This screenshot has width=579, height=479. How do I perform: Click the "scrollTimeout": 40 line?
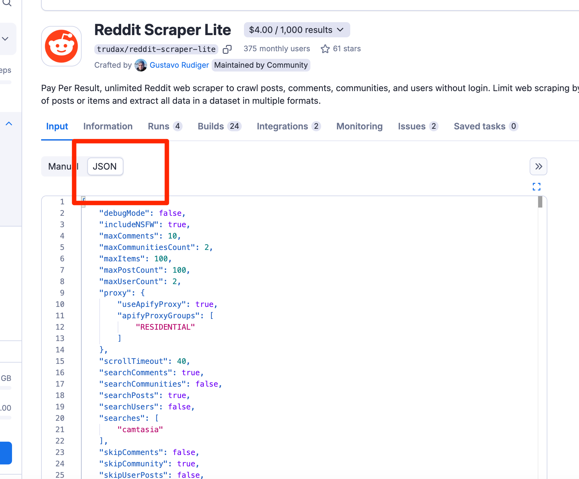tap(144, 361)
